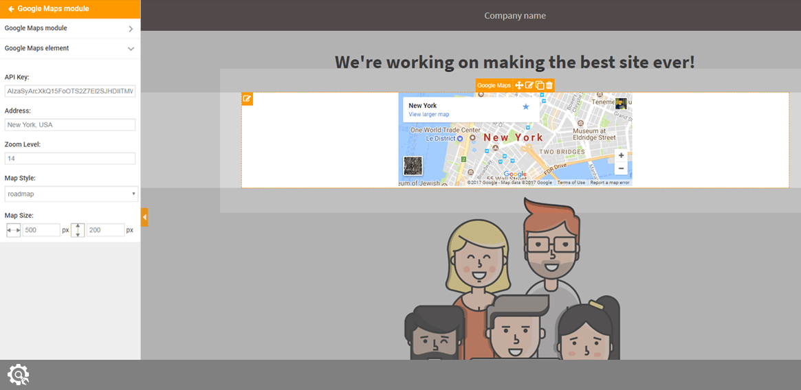Click the edit icon on Google Maps toolbar
This screenshot has width=801, height=390.
point(529,85)
